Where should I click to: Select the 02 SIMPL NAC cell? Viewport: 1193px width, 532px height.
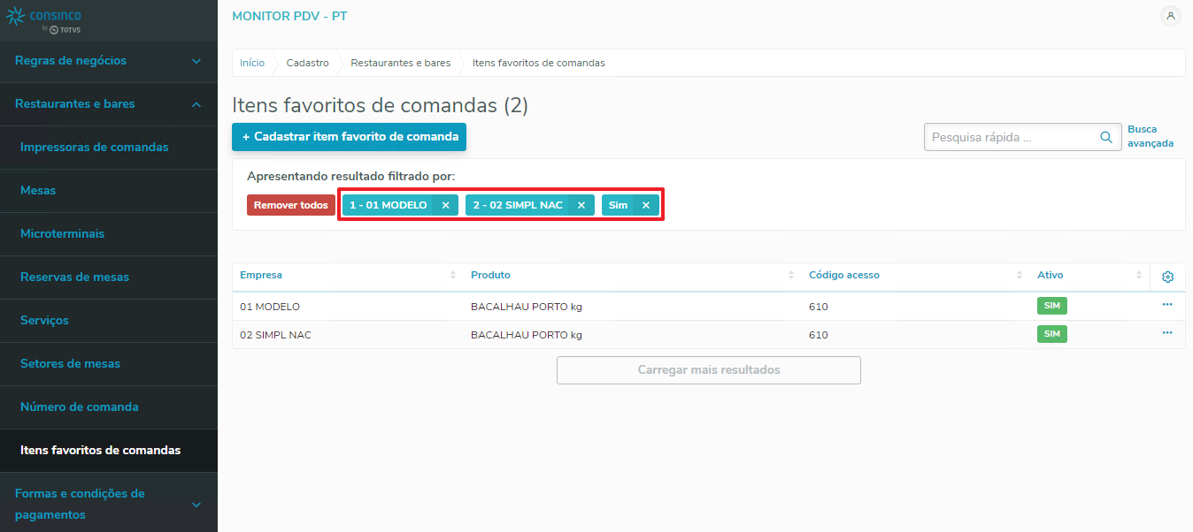275,335
